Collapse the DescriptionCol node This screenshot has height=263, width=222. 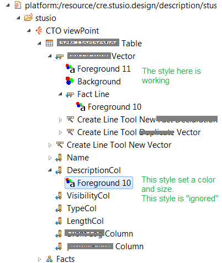point(50,170)
